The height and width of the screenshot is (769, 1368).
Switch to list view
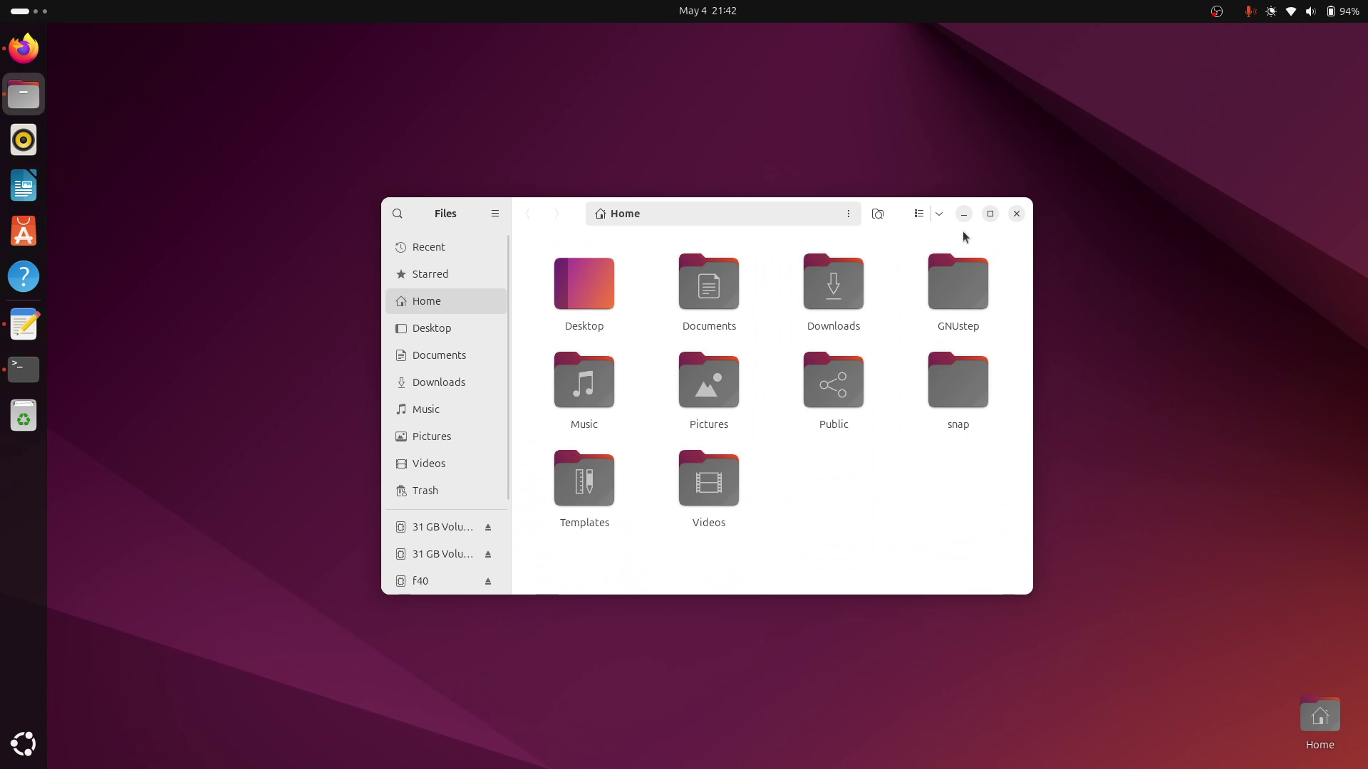918,214
